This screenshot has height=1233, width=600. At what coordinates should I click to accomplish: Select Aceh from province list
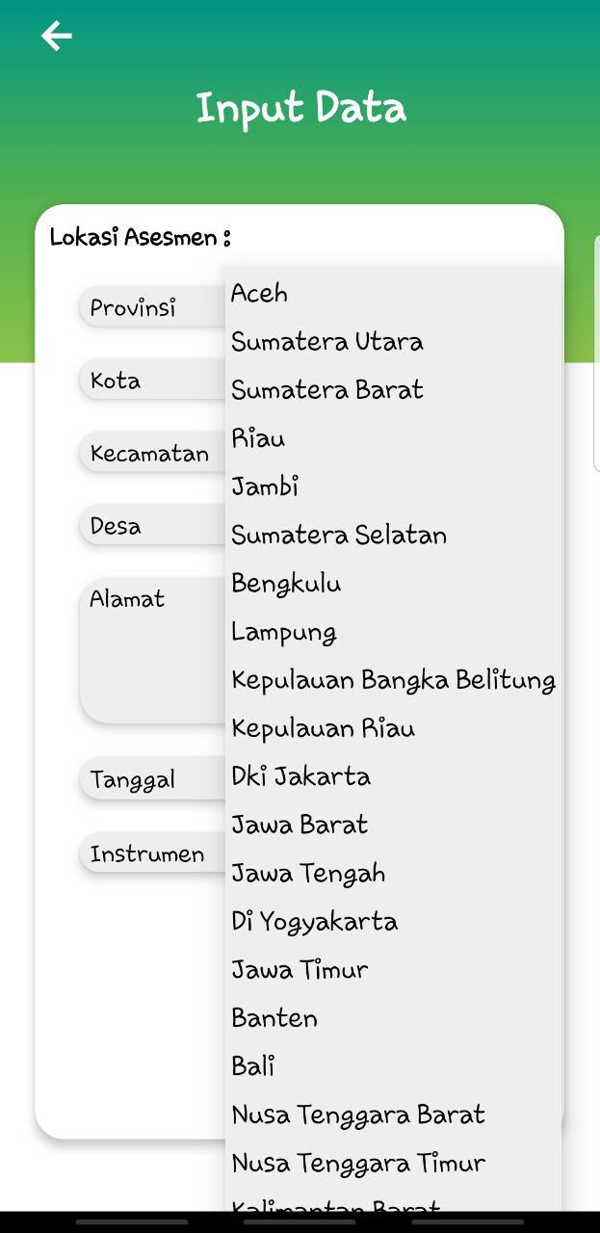tap(260, 293)
